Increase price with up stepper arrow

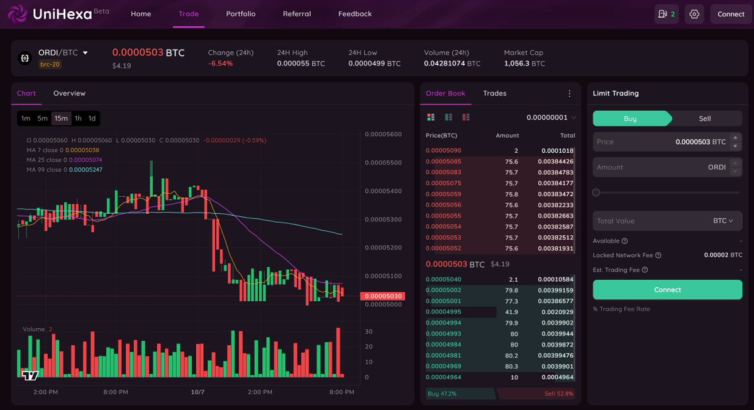click(x=735, y=138)
